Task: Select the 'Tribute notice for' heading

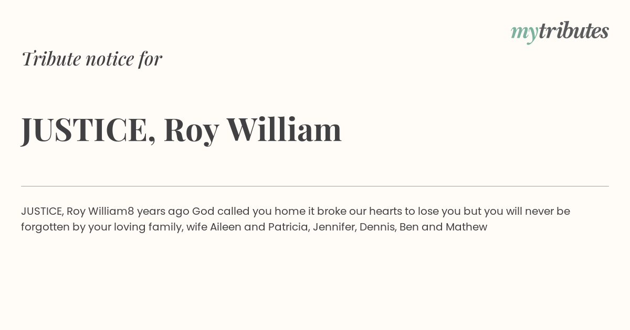Action: click(x=91, y=59)
